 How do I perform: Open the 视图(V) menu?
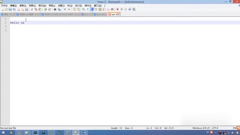click(32, 6)
